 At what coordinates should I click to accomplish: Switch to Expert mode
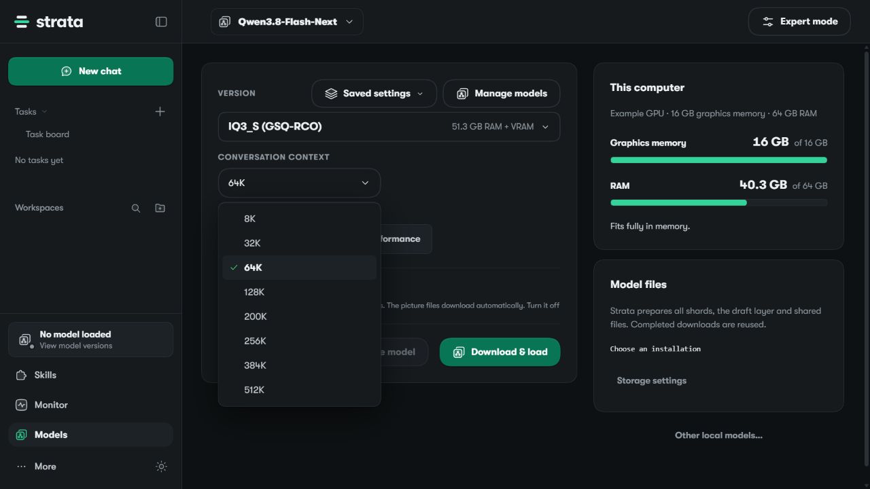799,22
